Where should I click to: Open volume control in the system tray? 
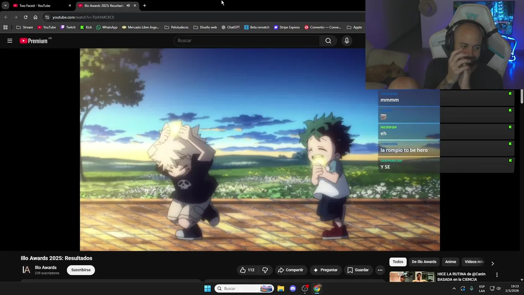click(x=499, y=288)
